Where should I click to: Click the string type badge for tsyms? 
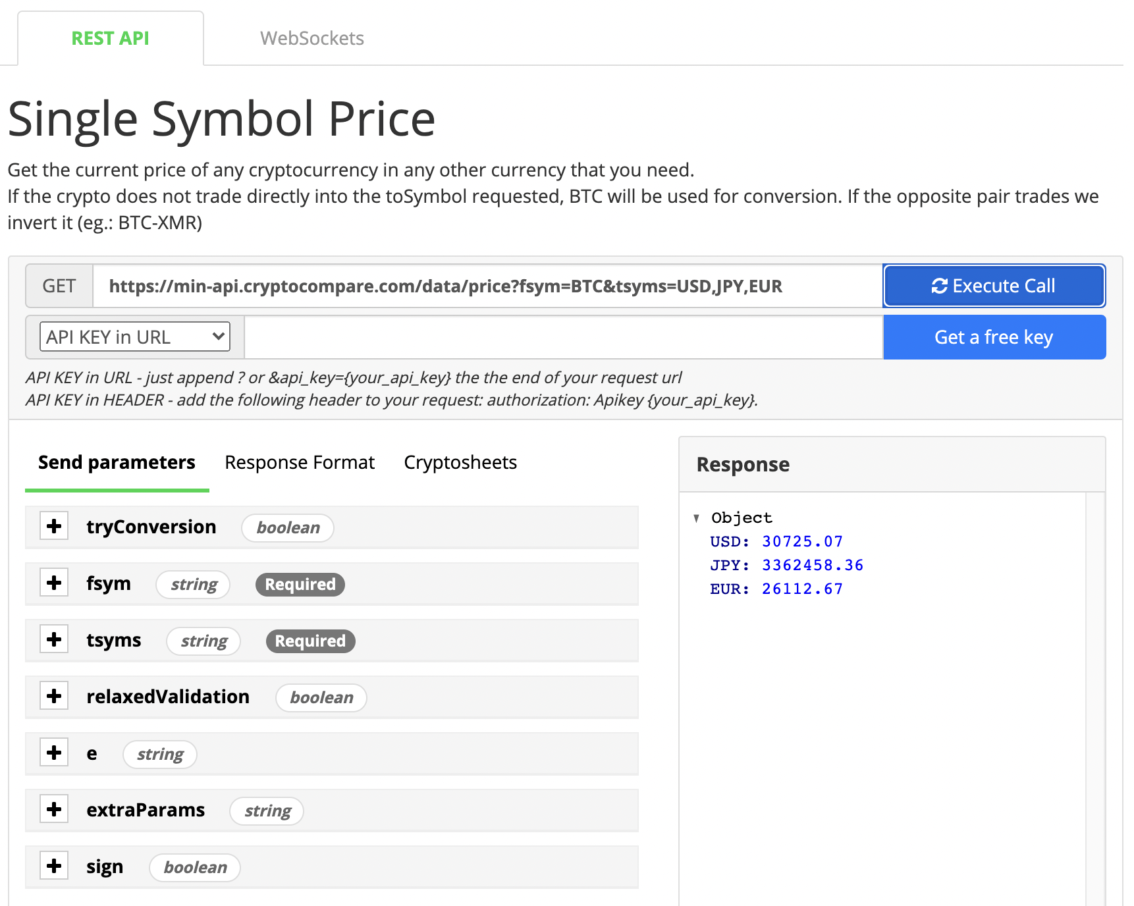[203, 641]
